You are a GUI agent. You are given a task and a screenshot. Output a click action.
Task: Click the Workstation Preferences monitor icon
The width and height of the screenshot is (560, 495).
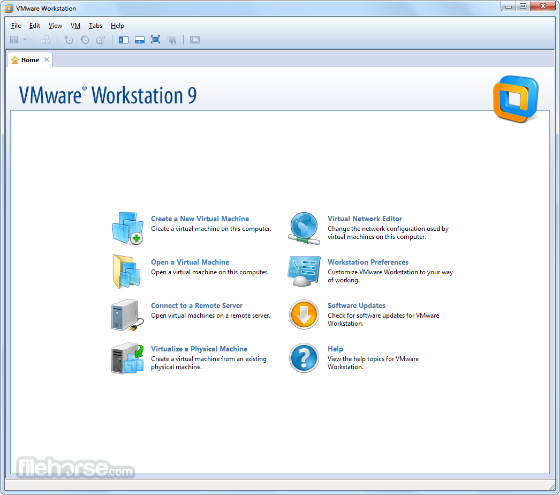(x=304, y=271)
